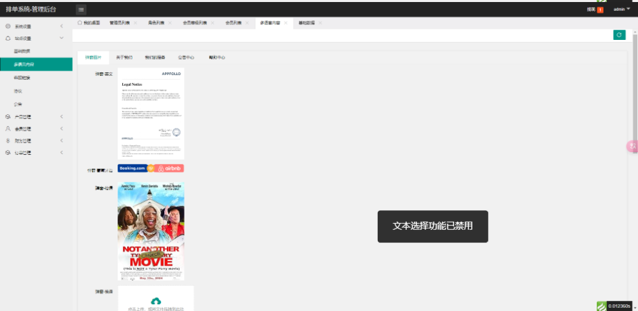This screenshot has width=638, height=311.
Task: Switch to the 会员等级列表 tab
Action: [195, 23]
